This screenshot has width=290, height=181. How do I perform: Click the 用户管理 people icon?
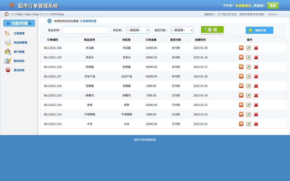tap(8, 52)
